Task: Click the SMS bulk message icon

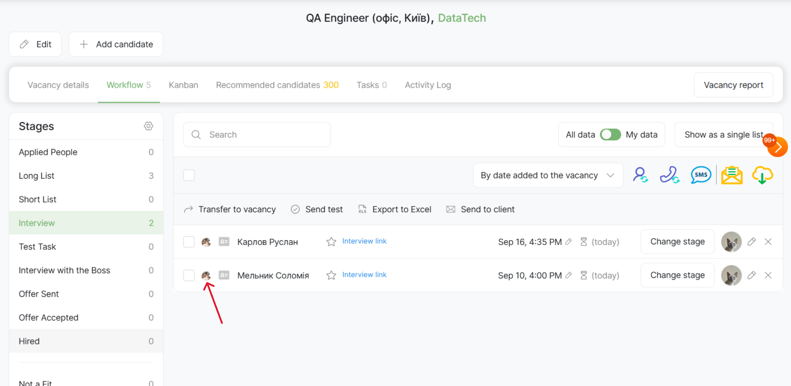Action: pyautogui.click(x=701, y=175)
